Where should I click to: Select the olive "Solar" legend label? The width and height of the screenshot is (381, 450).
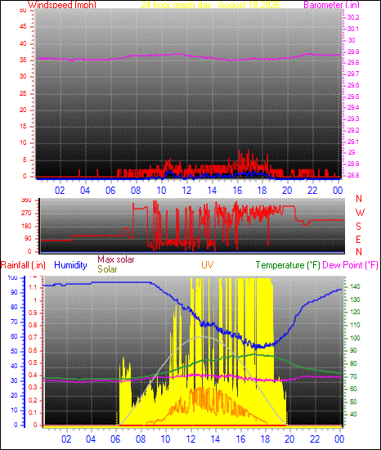point(107,269)
